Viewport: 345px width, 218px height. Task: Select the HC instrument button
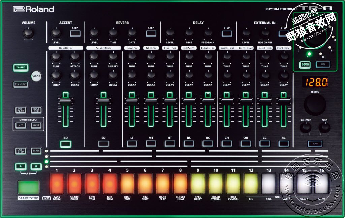[x=208, y=144]
